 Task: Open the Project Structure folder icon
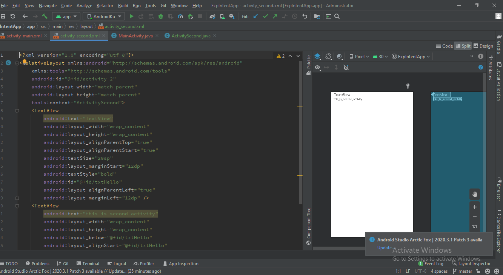click(317, 16)
